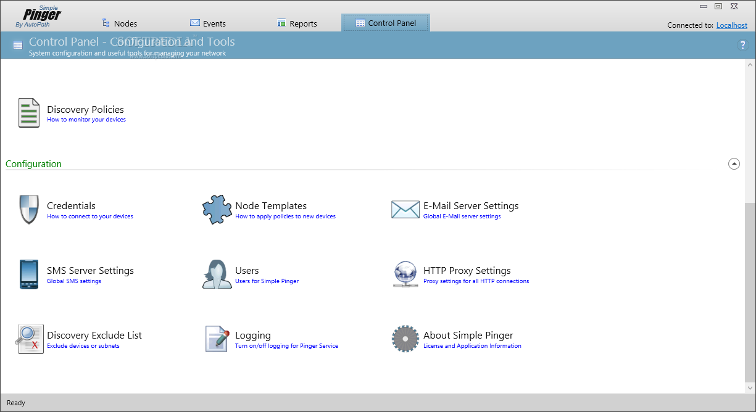
Task: Maximize the Simple Pinger window
Action: click(718, 6)
